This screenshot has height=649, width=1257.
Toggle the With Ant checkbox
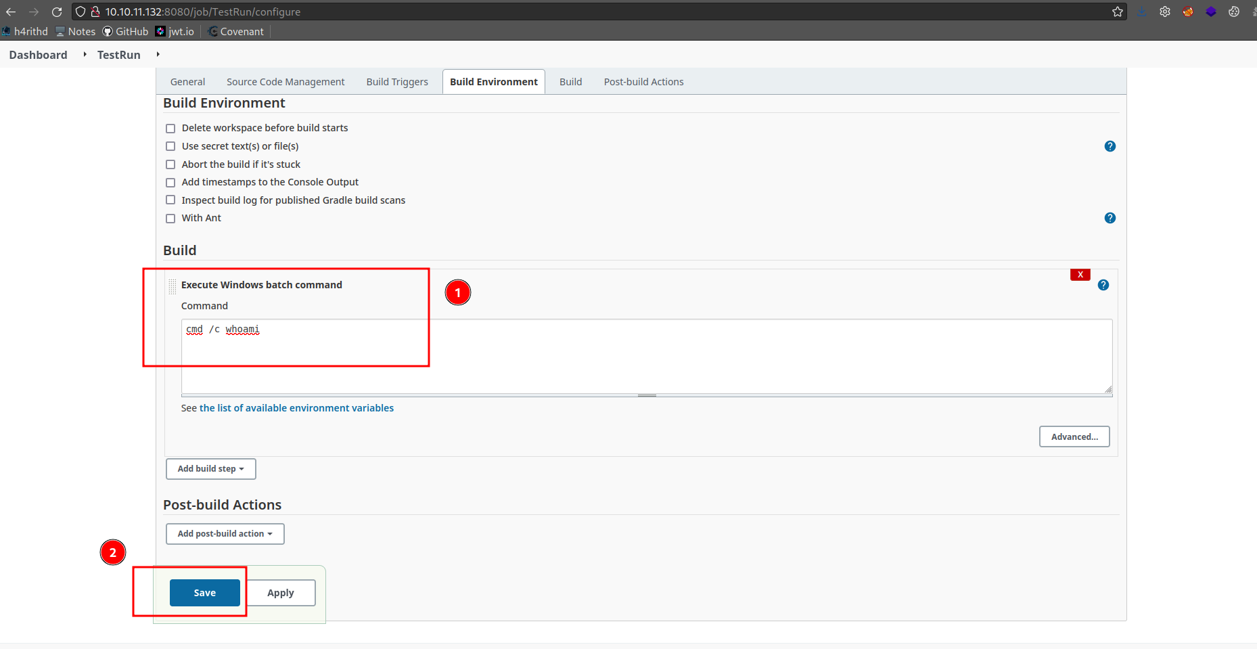(x=170, y=219)
